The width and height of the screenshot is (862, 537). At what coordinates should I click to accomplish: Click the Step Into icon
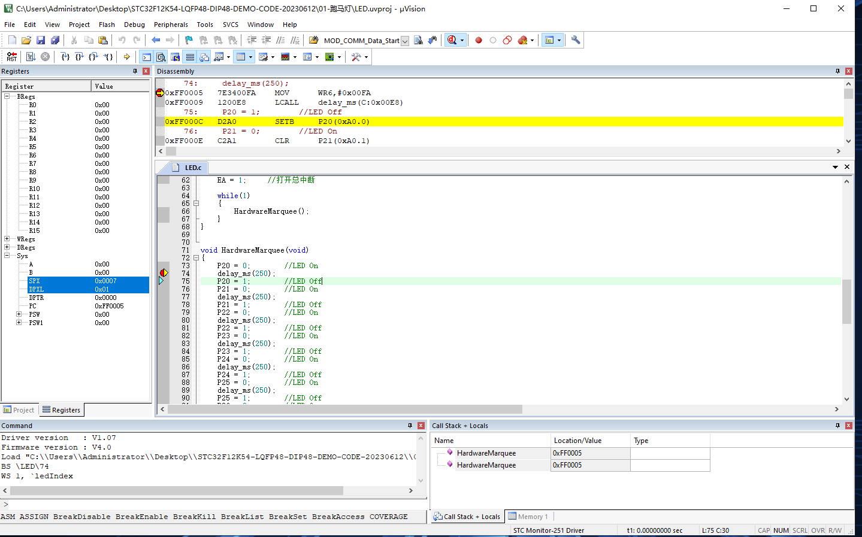tap(65, 57)
